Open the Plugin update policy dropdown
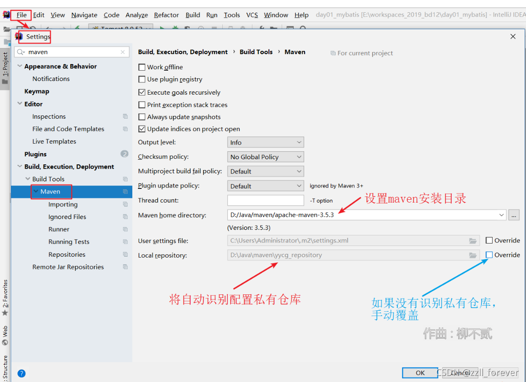Viewport: 526px width, 382px height. pyautogui.click(x=266, y=186)
